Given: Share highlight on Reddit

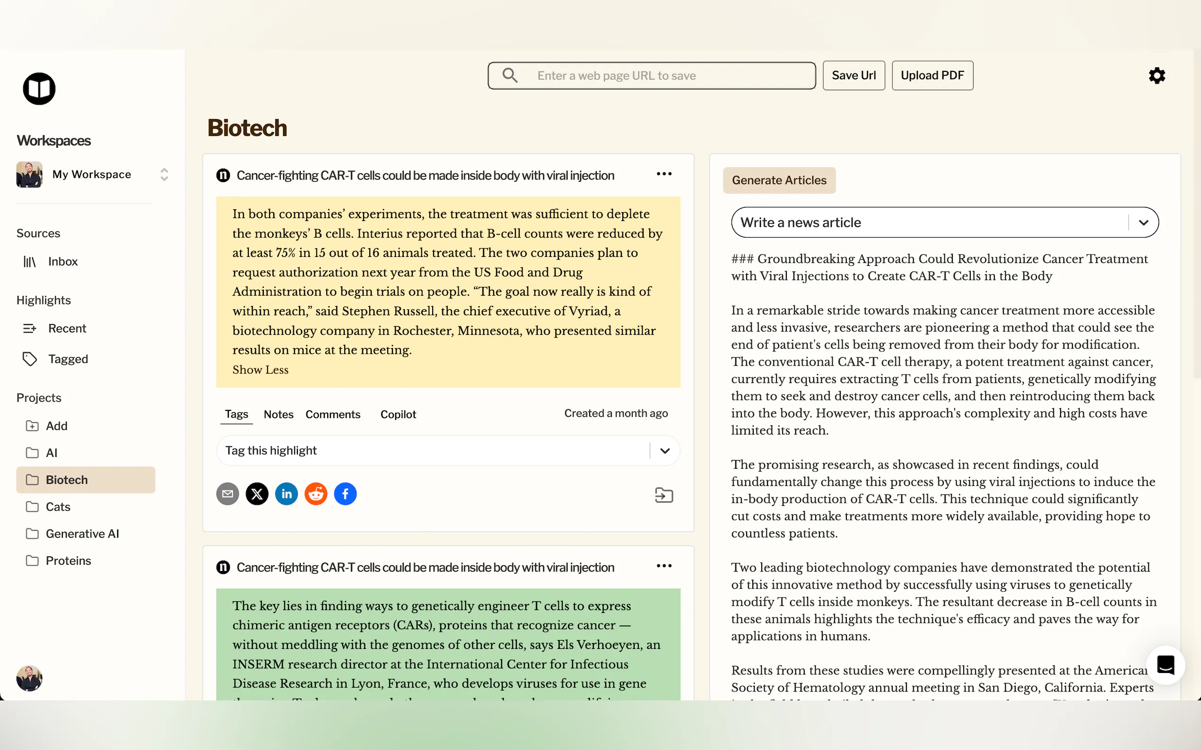Looking at the screenshot, I should [316, 494].
